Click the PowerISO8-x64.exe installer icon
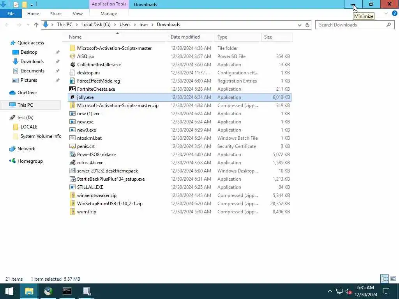The width and height of the screenshot is (399, 299). coord(72,154)
